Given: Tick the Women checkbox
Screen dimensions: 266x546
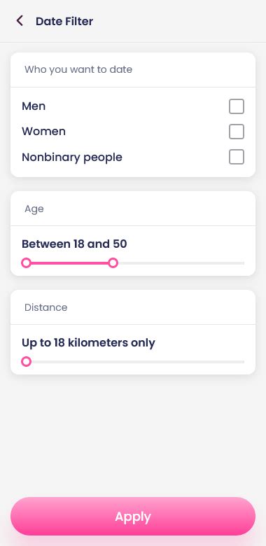Looking at the screenshot, I should [x=237, y=132].
